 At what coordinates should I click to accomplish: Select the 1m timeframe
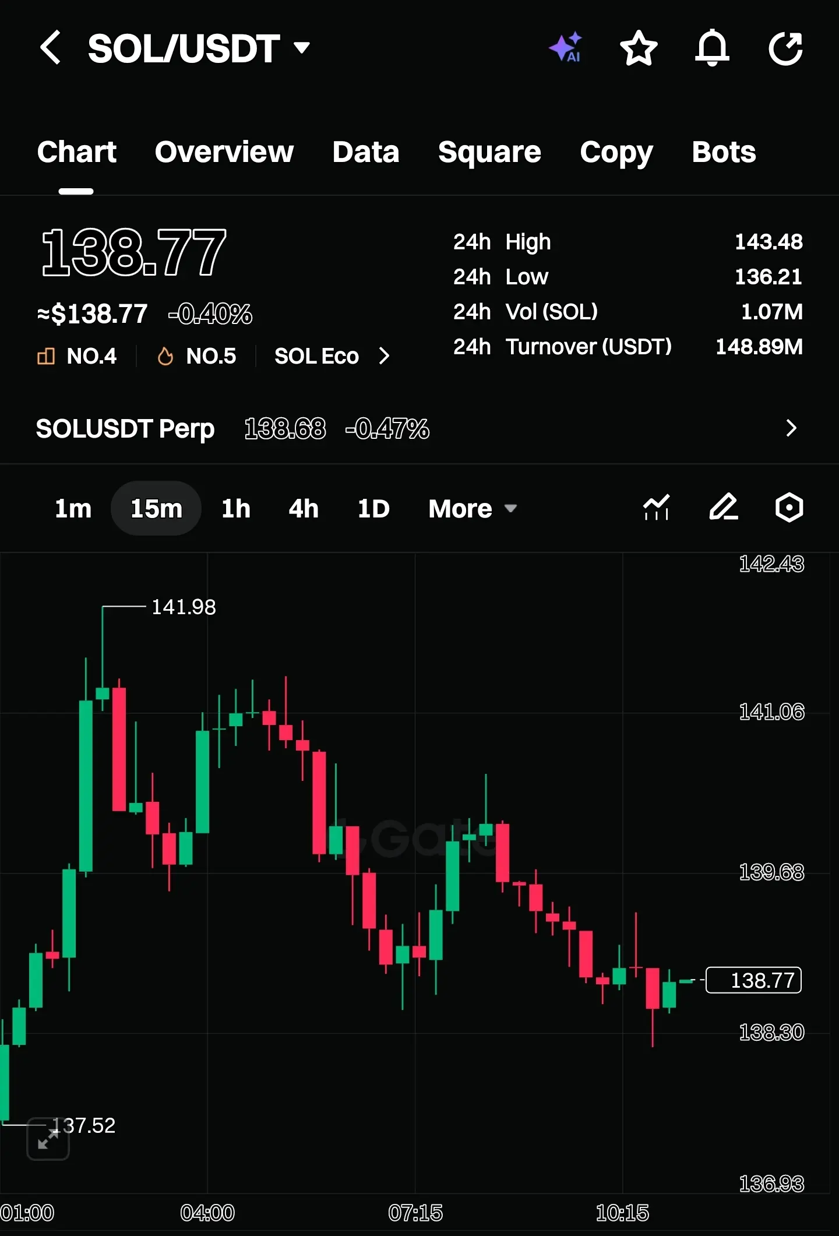[x=73, y=509]
